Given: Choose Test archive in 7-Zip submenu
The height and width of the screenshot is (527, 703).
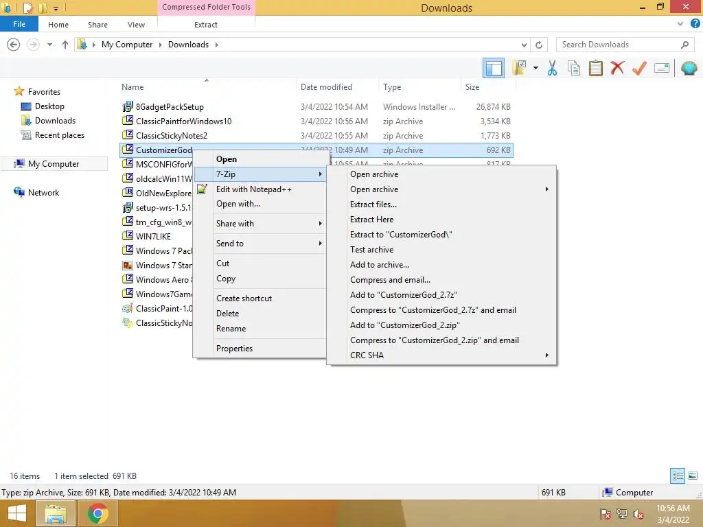Looking at the screenshot, I should (441, 250).
